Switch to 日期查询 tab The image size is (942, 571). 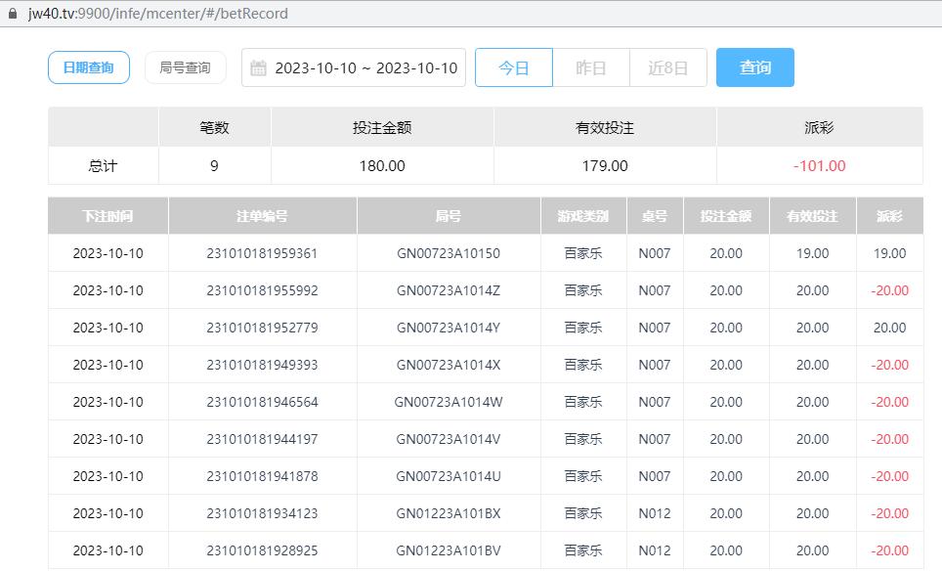pyautogui.click(x=89, y=67)
